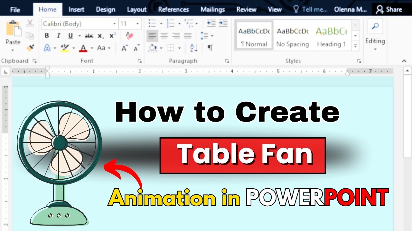Image resolution: width=412 pixels, height=231 pixels.
Task: Apply numbered list
Action: click(170, 23)
